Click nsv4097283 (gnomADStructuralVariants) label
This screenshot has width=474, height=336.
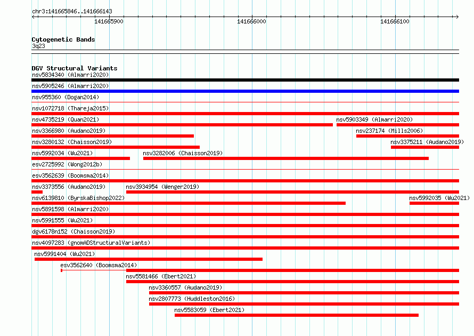pyautogui.click(x=91, y=243)
